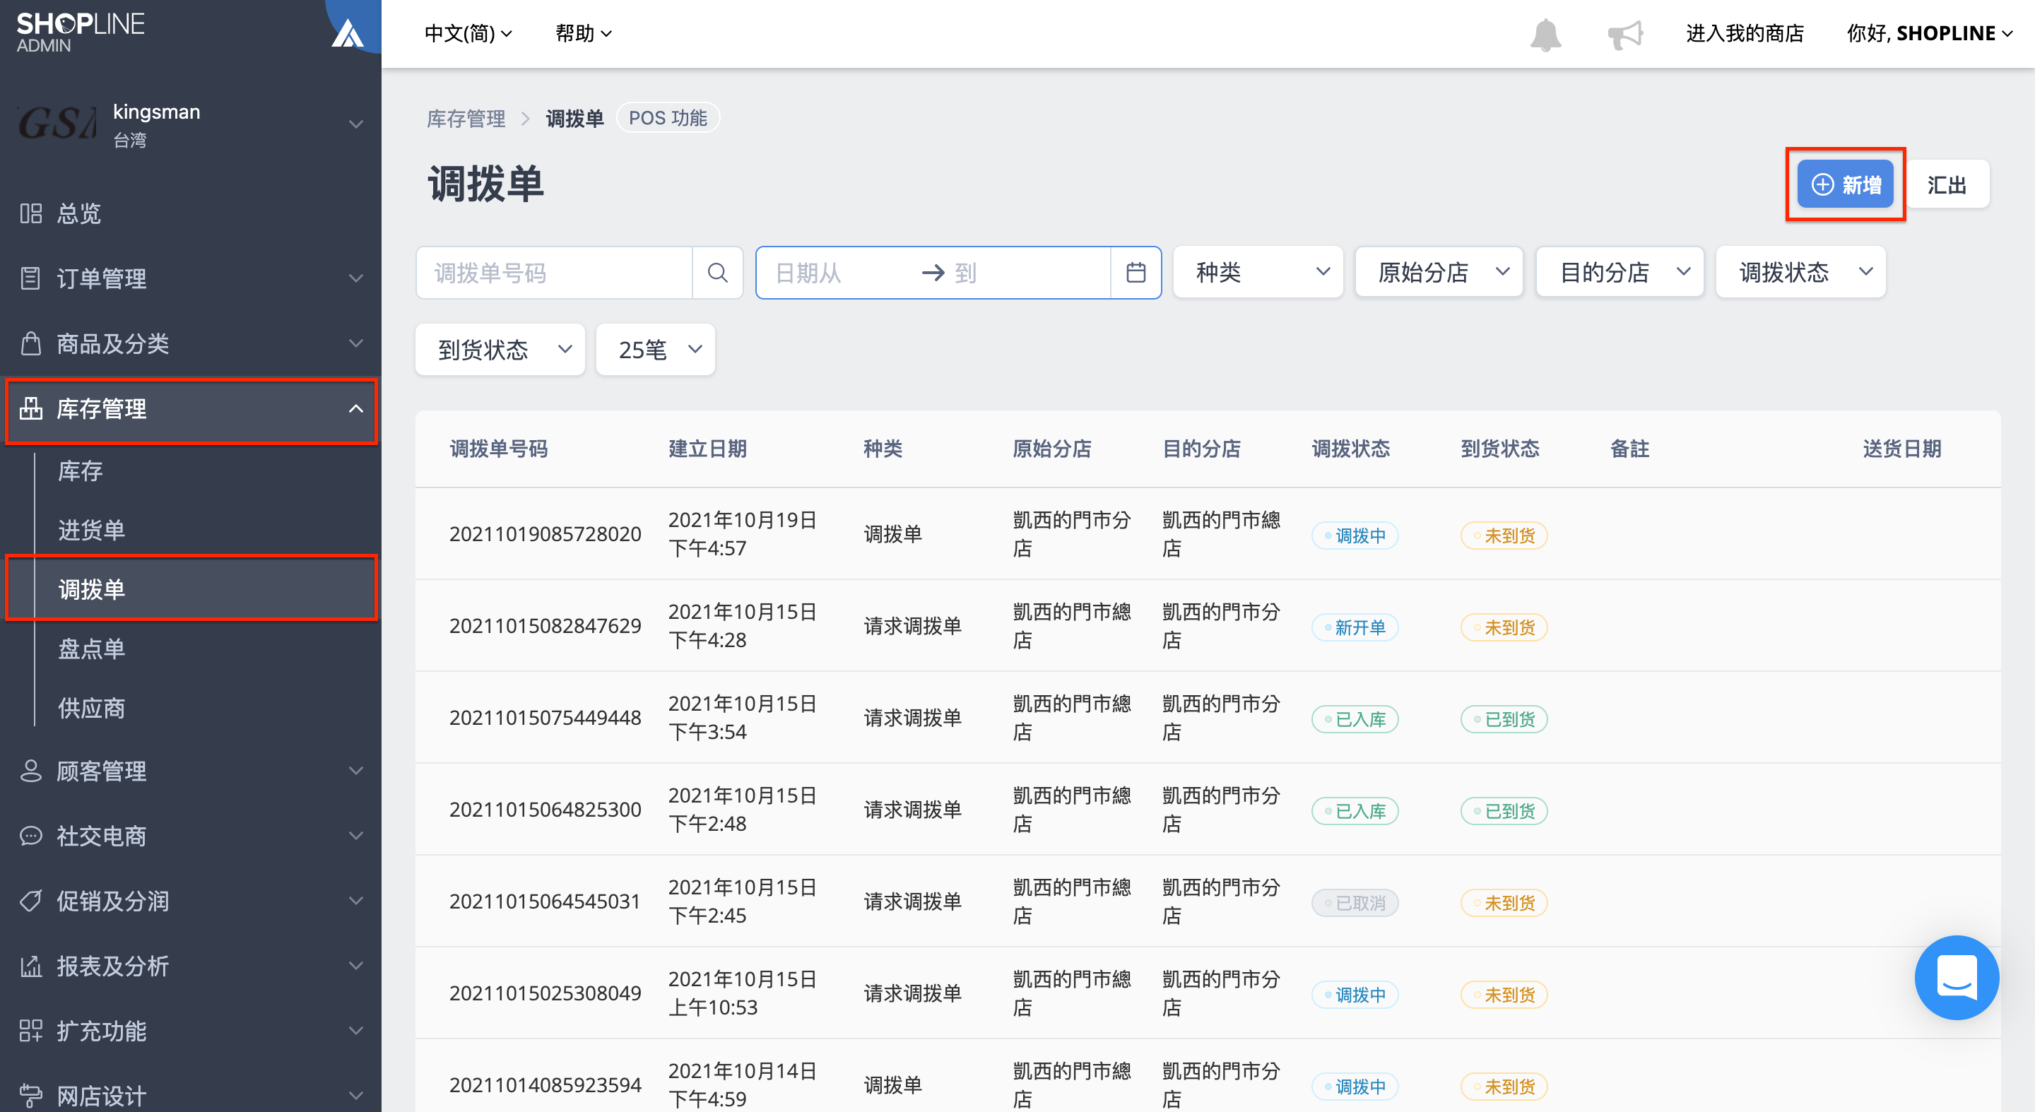
Task: Open the 调拨状态 filter dropdown
Action: click(x=1800, y=272)
